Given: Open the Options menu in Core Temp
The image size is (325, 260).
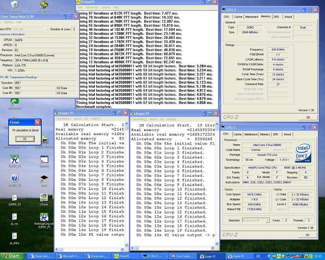Looking at the screenshot, I should tap(9, 22).
